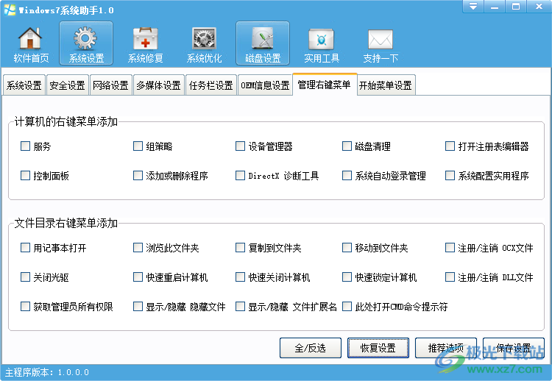Switch to the 安全设置 tab
The image size is (552, 381).
67,85
